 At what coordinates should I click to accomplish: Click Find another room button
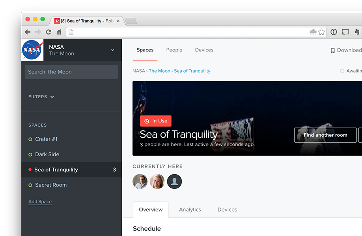(x=325, y=135)
